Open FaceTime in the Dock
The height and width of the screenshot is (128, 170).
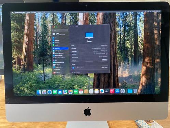76,92
